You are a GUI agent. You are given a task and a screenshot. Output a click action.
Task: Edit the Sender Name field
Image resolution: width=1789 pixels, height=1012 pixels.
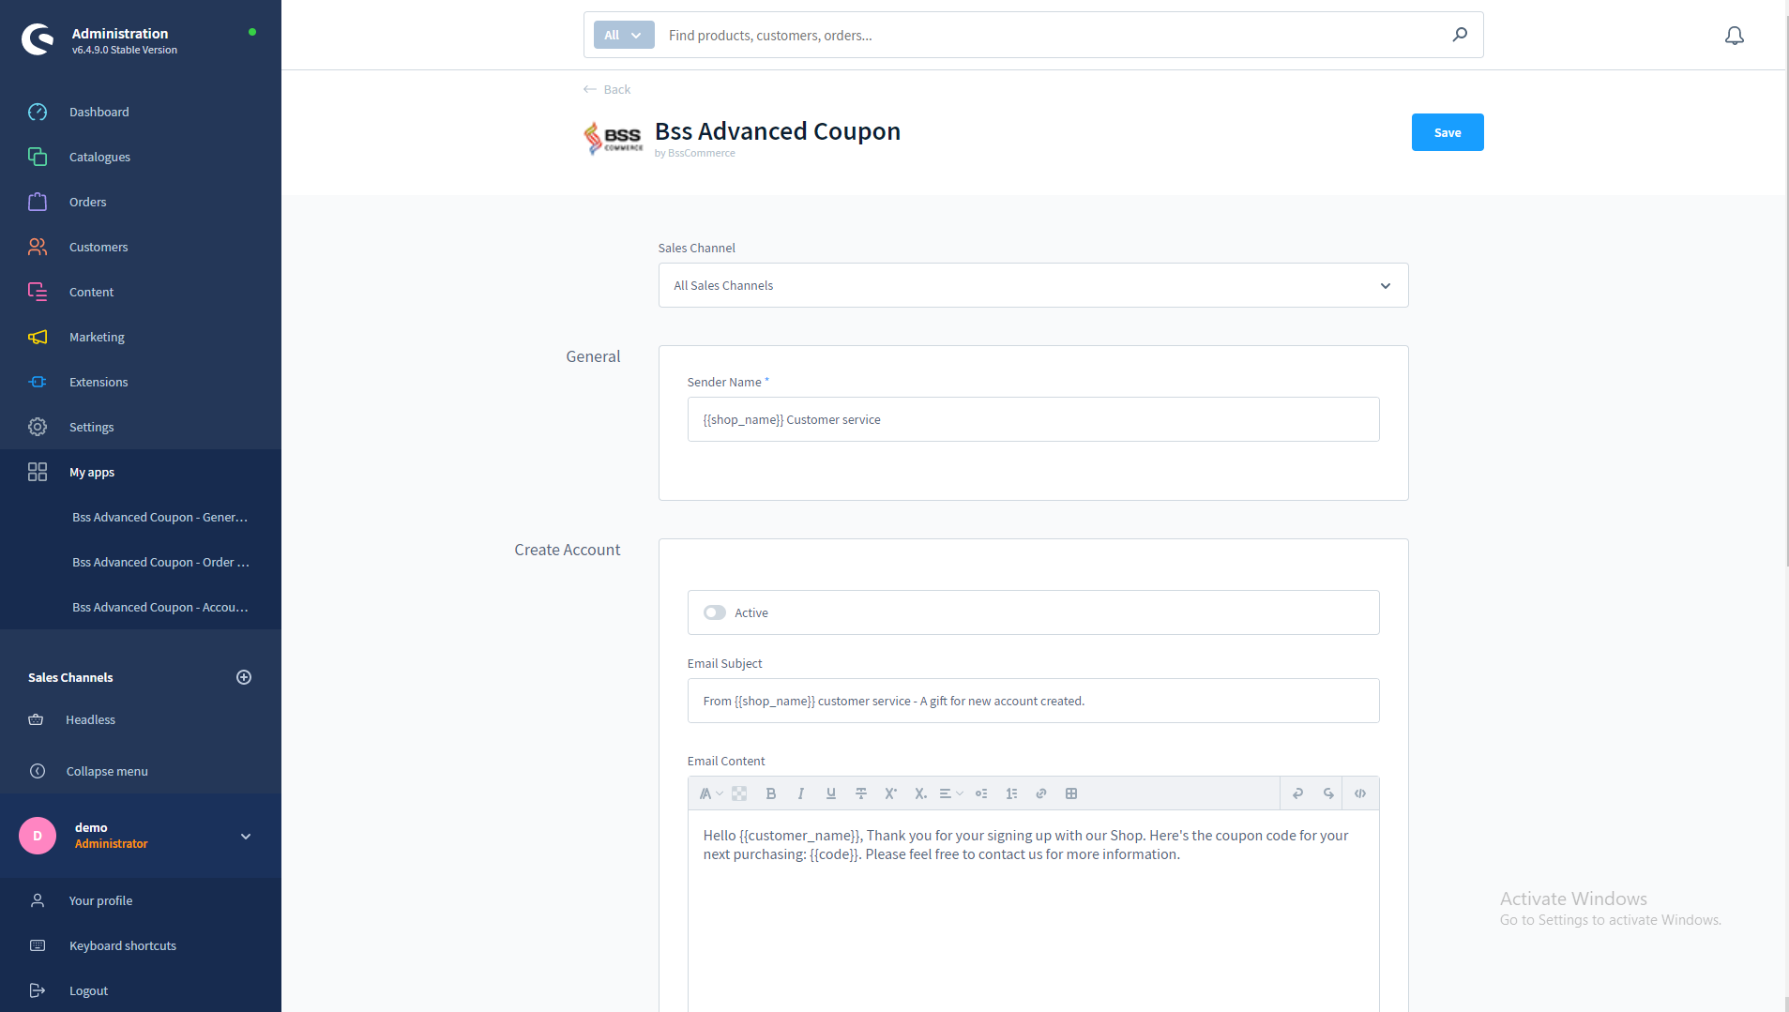click(1033, 419)
